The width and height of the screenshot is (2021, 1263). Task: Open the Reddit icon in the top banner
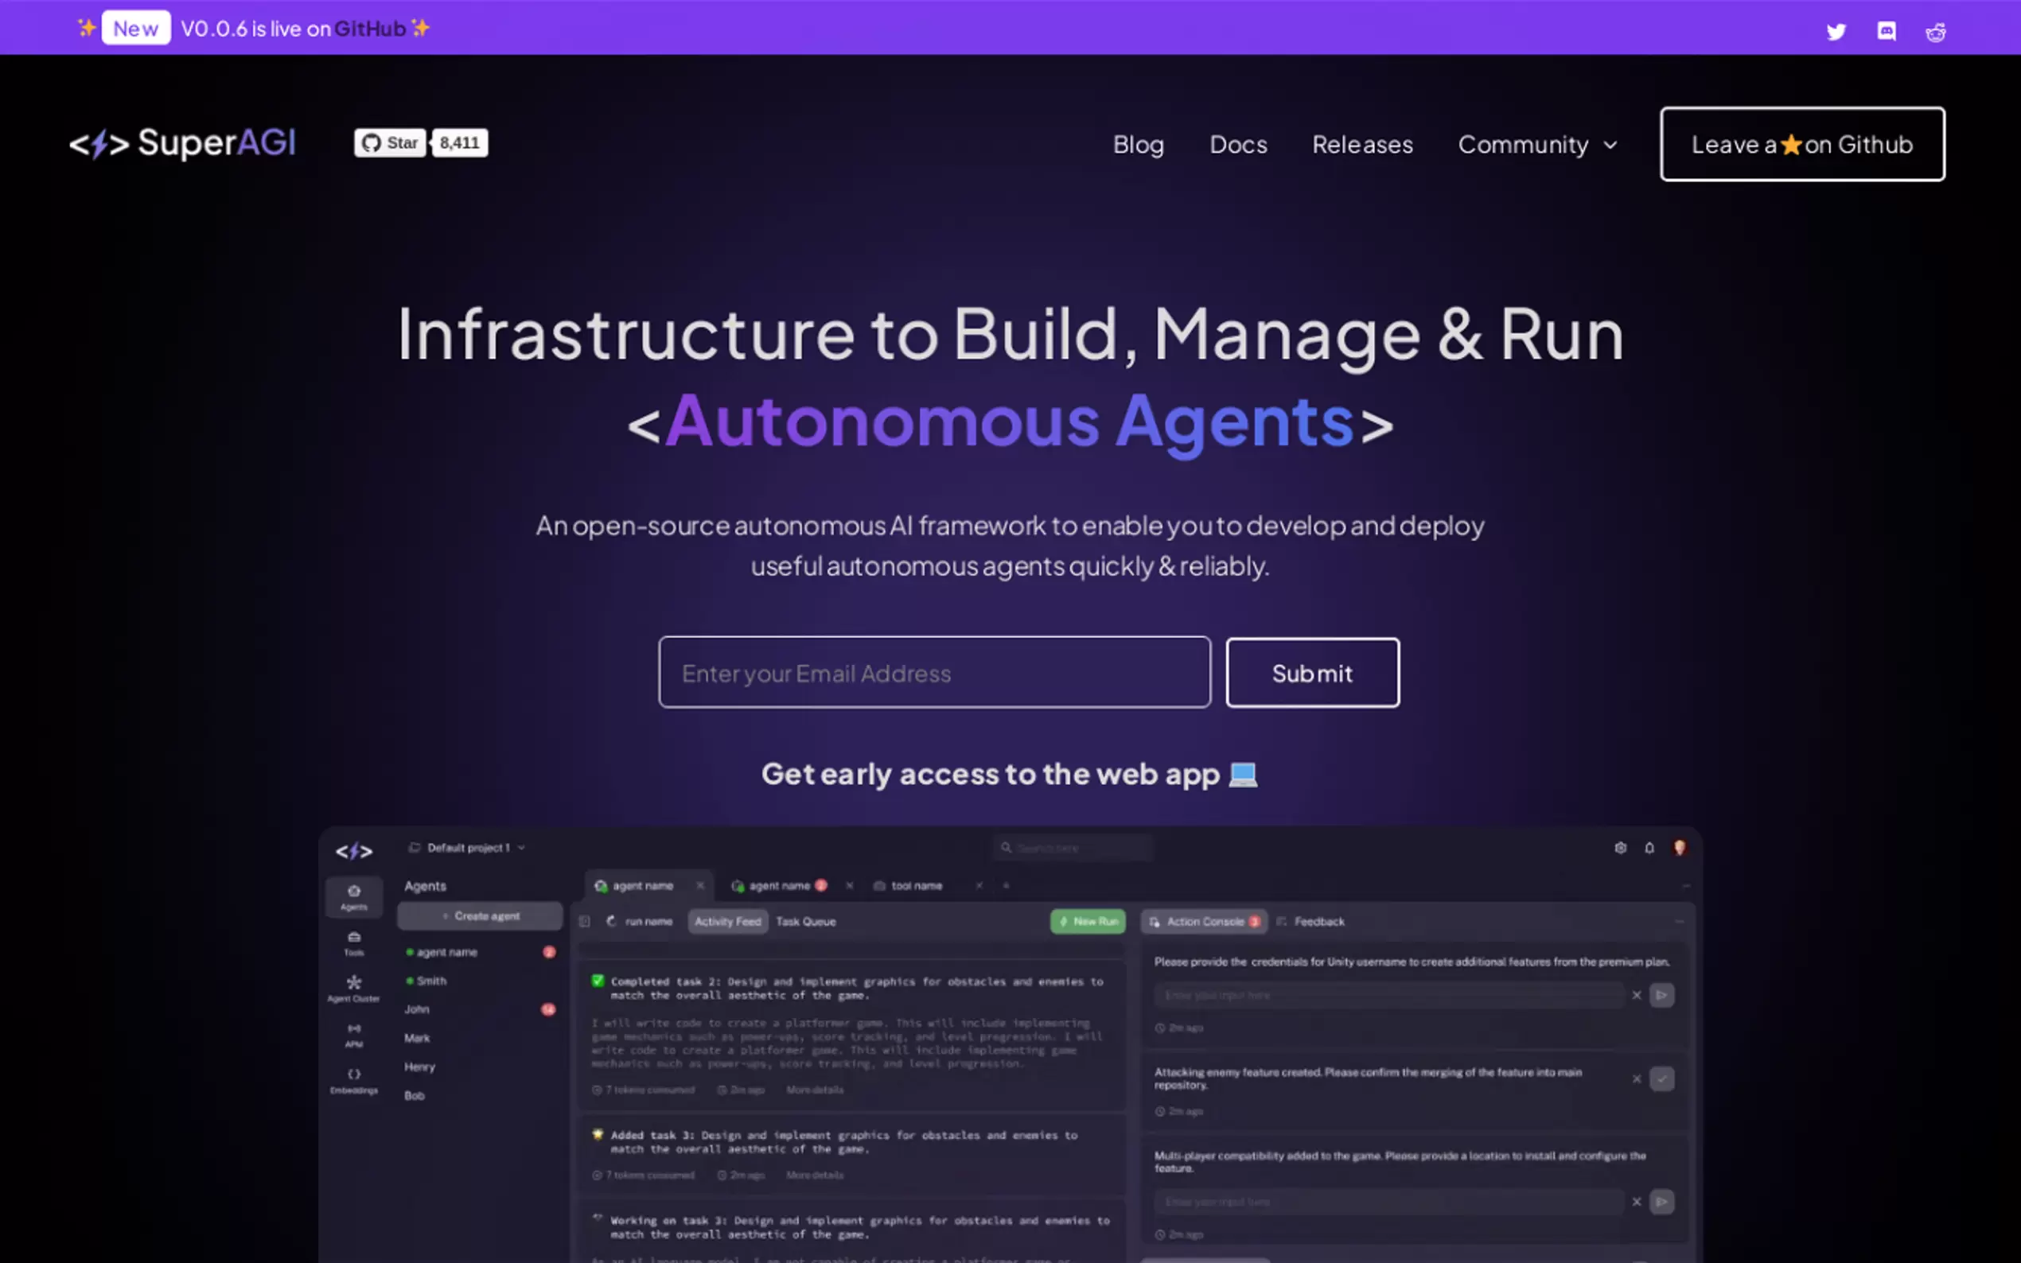click(1936, 32)
